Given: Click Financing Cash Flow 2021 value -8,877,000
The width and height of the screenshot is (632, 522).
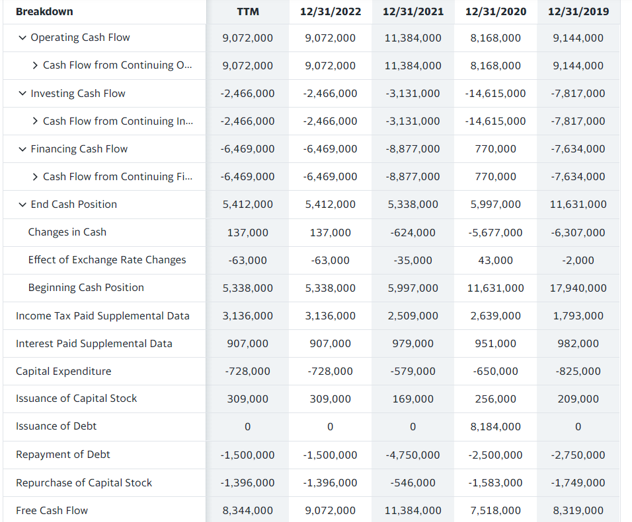Looking at the screenshot, I should tap(413, 149).
